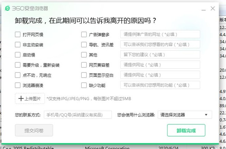
Task: Close the uninstall survey window
Action: 213,8
